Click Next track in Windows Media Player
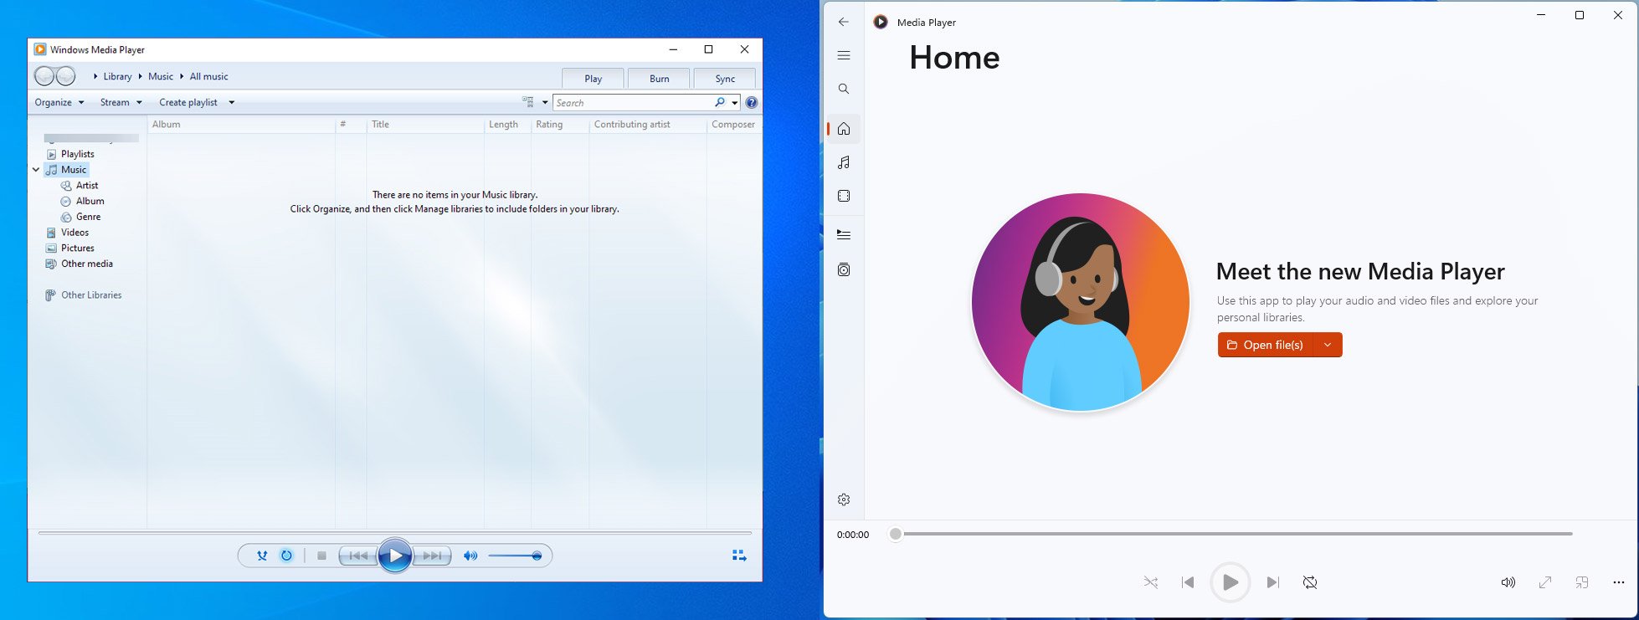The image size is (1639, 620). click(432, 556)
